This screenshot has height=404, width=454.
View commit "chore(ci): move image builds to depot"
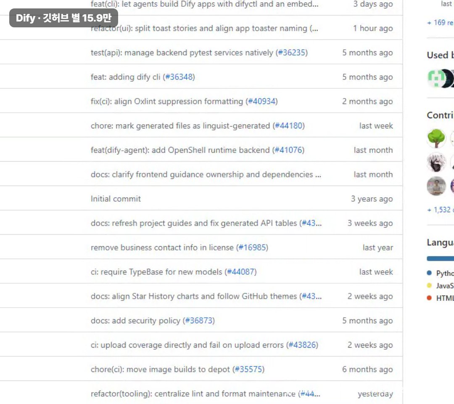[160, 369]
